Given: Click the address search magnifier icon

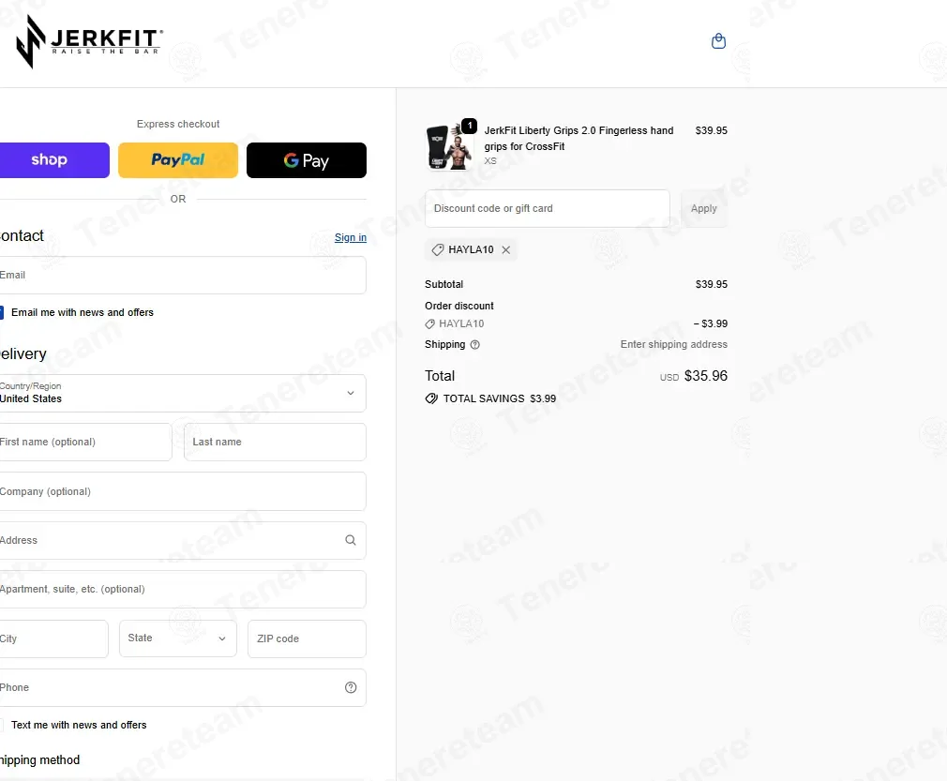Looking at the screenshot, I should [351, 540].
